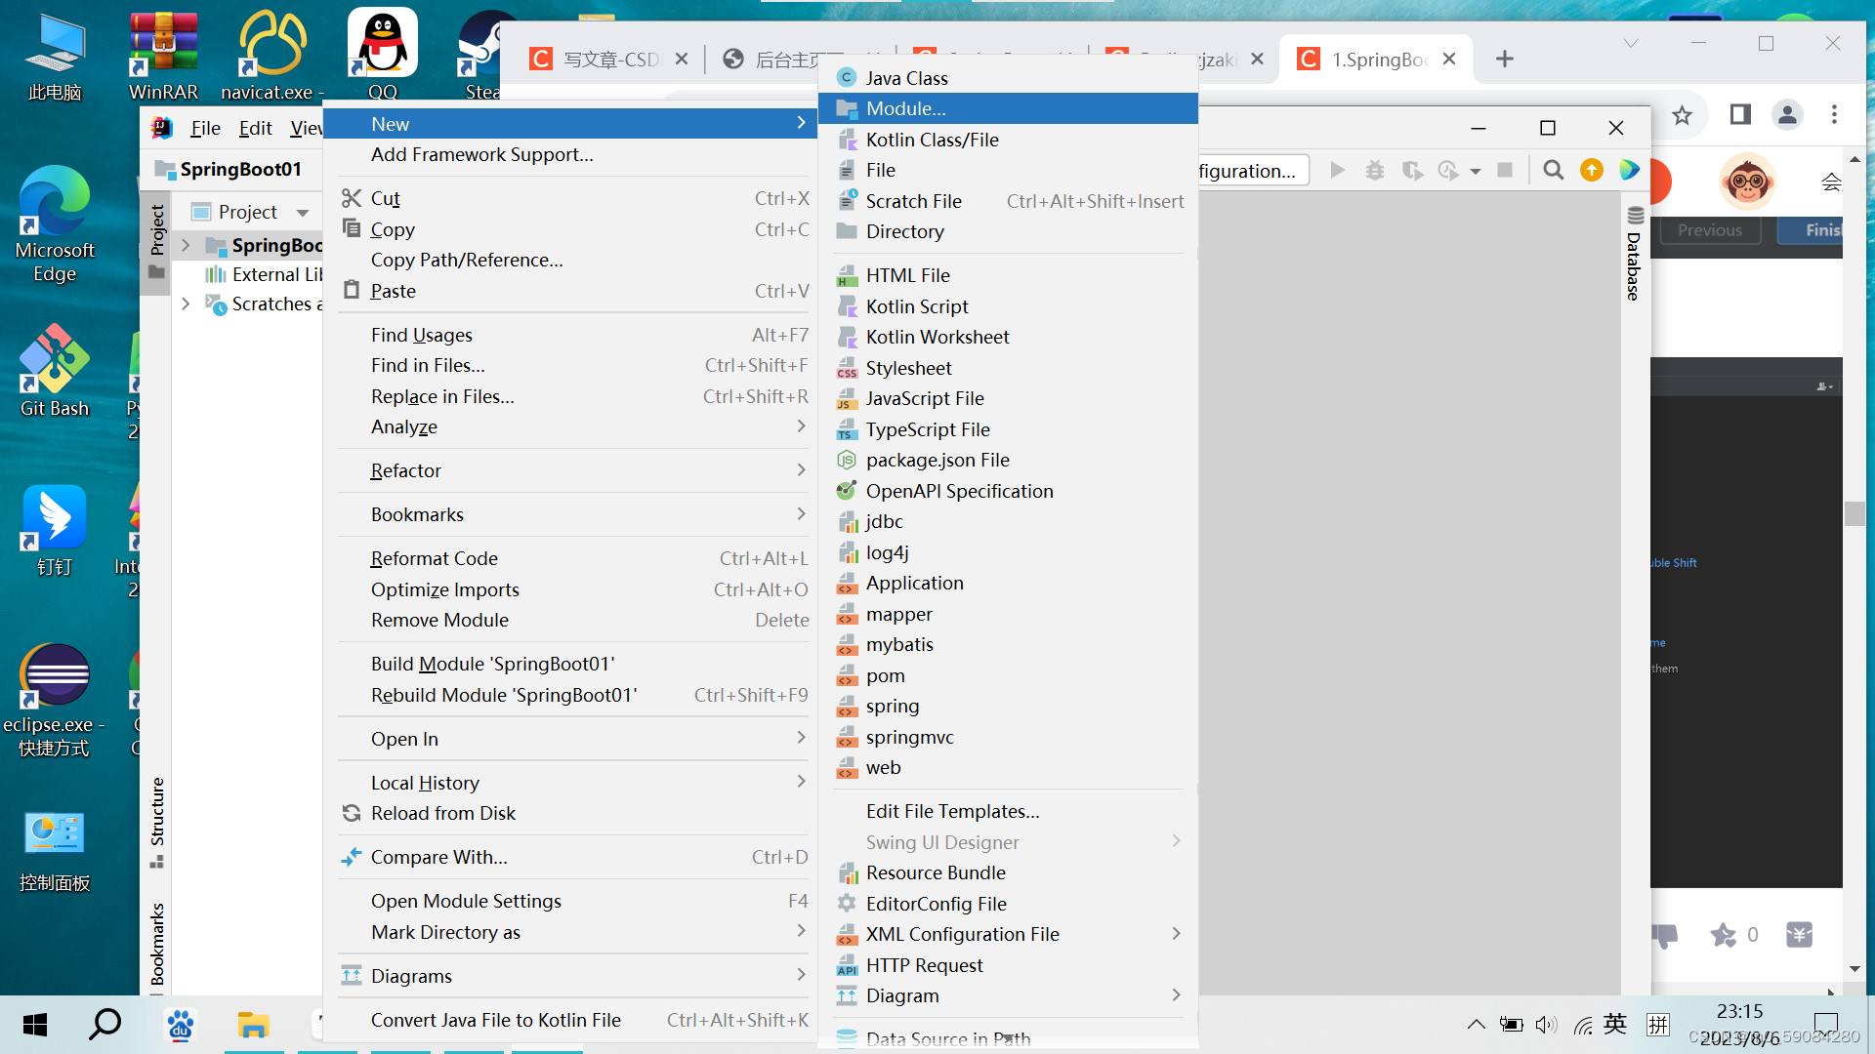
Task: Click the browser bookmark star icon
Action: click(1682, 115)
